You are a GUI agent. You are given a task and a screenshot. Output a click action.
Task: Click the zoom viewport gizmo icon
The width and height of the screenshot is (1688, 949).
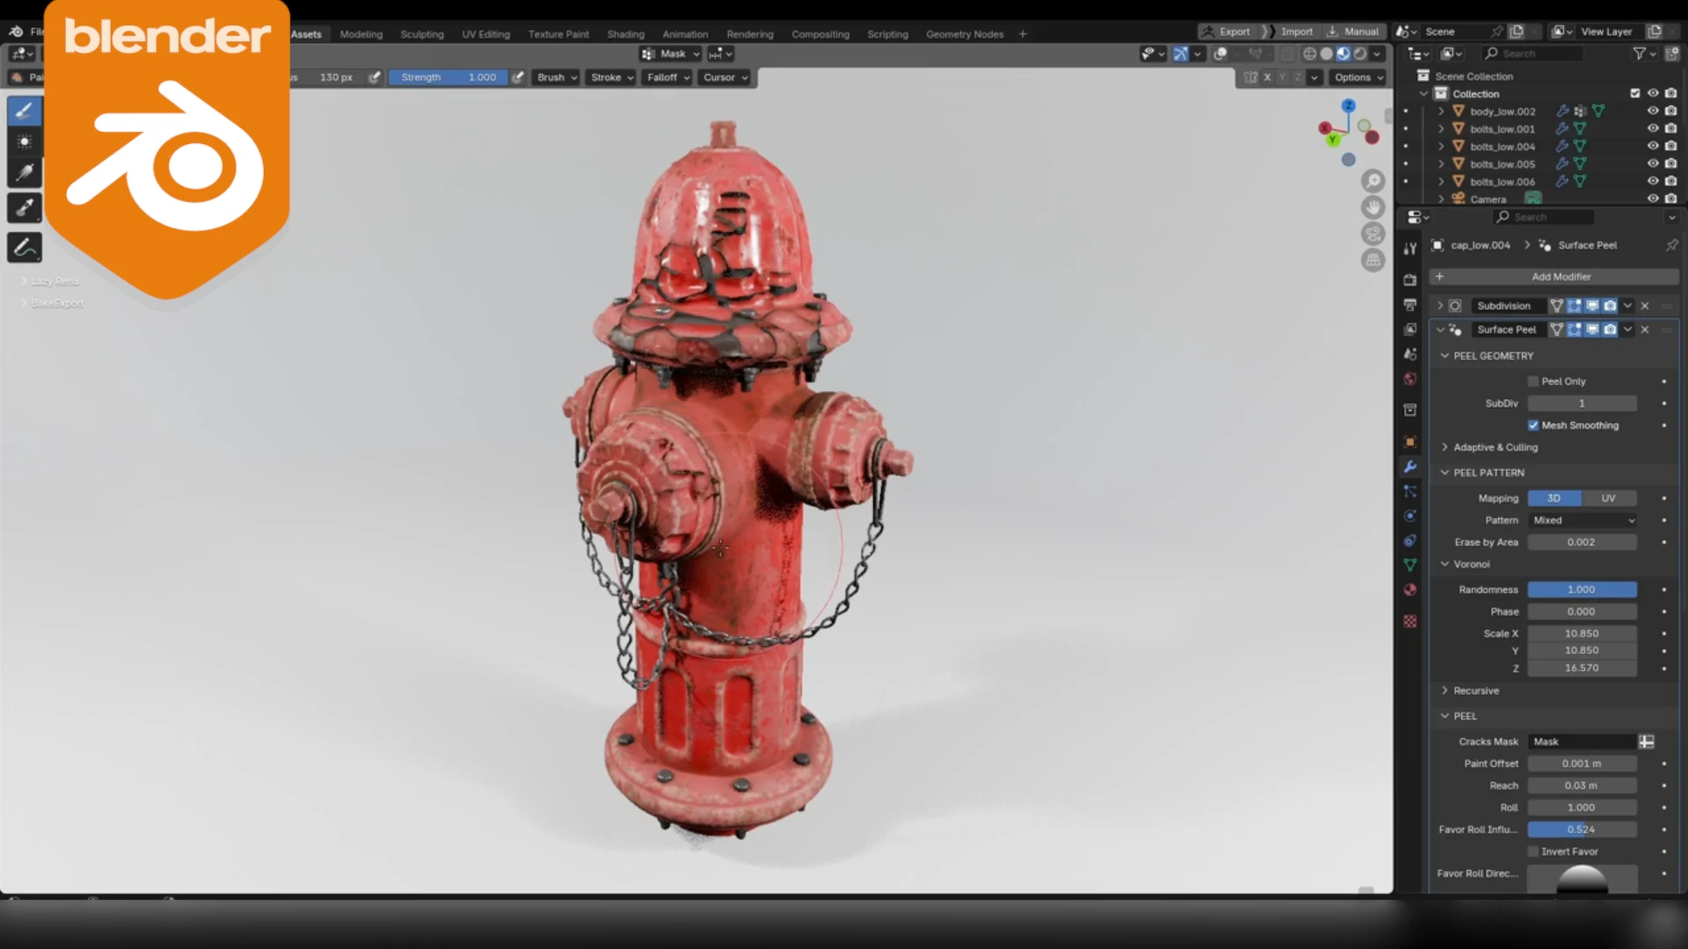tap(1372, 181)
